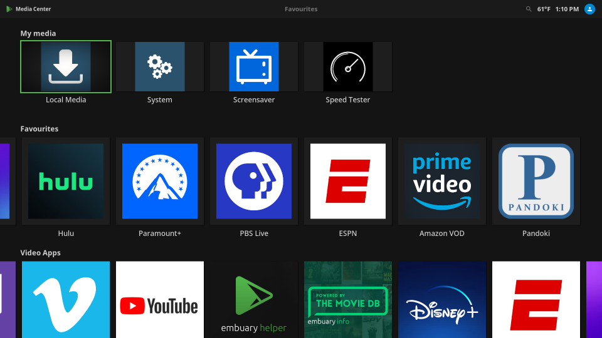The width and height of the screenshot is (602, 338).
Task: Open the Local Media tile
Action: [x=66, y=67]
